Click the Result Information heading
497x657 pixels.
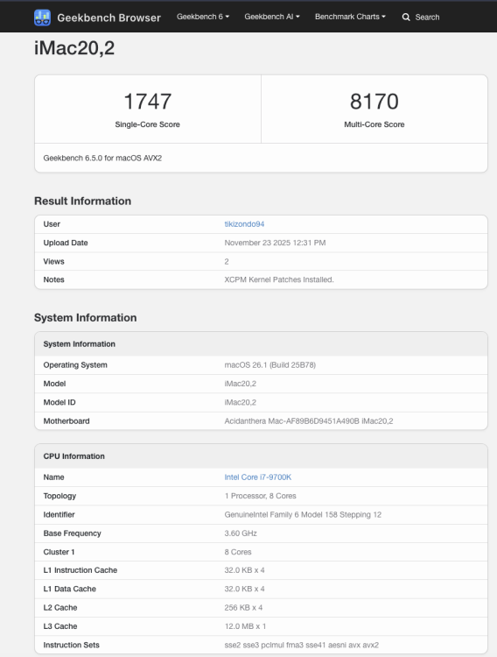tap(82, 201)
